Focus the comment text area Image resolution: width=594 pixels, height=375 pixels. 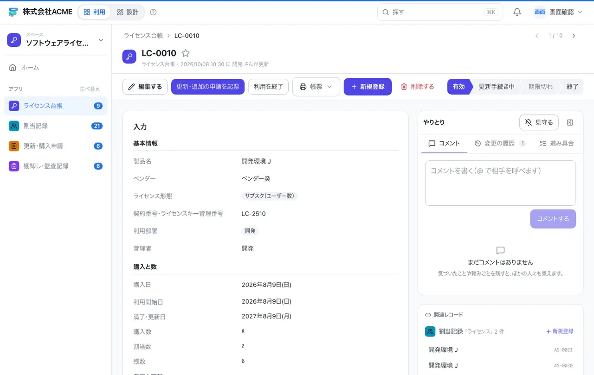point(500,183)
